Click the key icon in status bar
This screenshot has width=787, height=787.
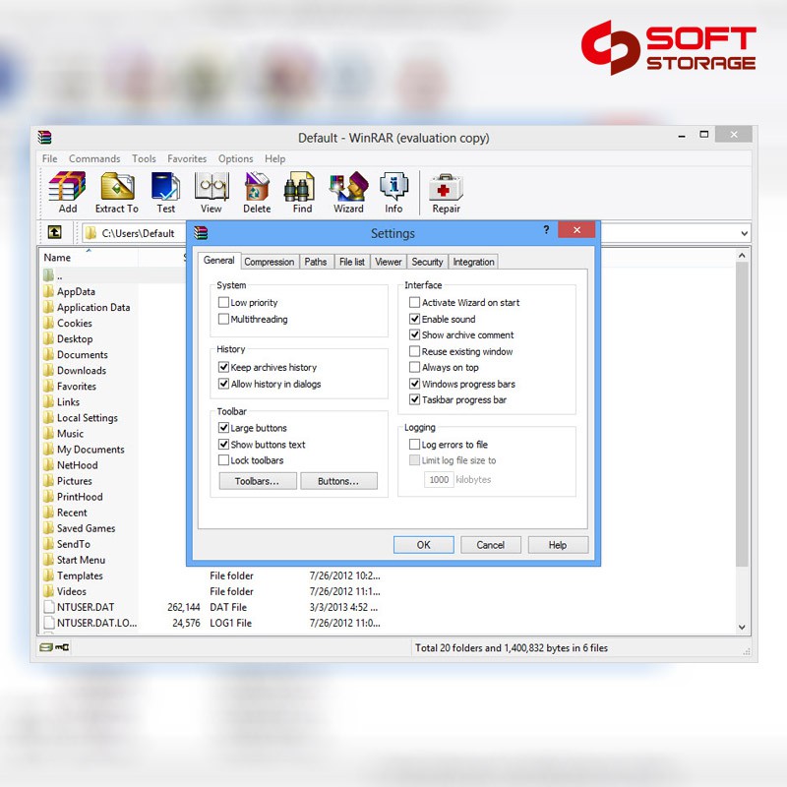pyautogui.click(x=62, y=647)
